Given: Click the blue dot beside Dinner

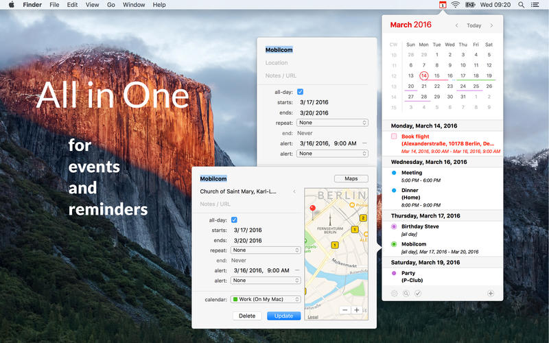Looking at the screenshot, I should pos(394,191).
